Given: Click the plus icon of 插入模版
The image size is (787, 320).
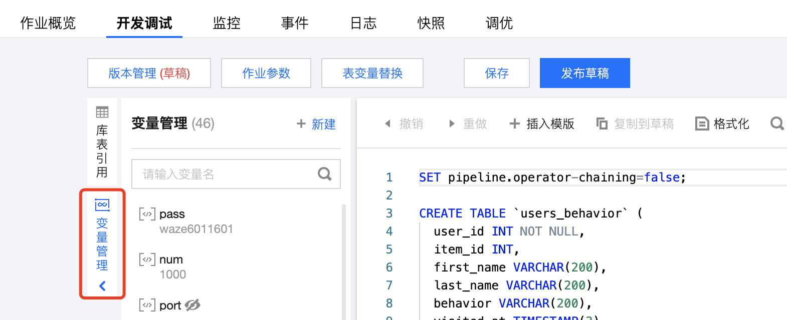Looking at the screenshot, I should 515,123.
